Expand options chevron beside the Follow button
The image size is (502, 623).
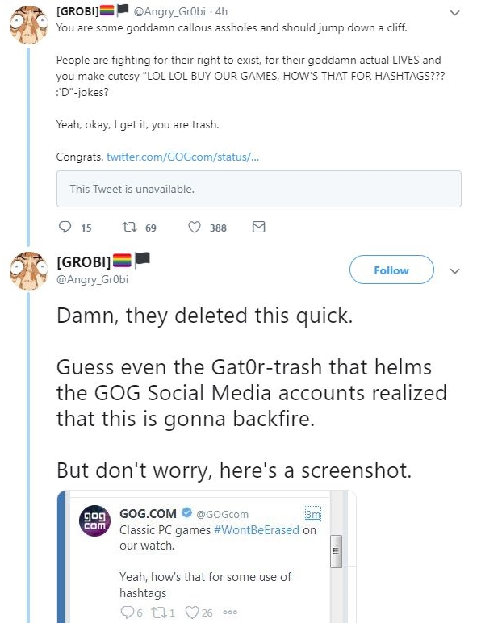tap(454, 270)
